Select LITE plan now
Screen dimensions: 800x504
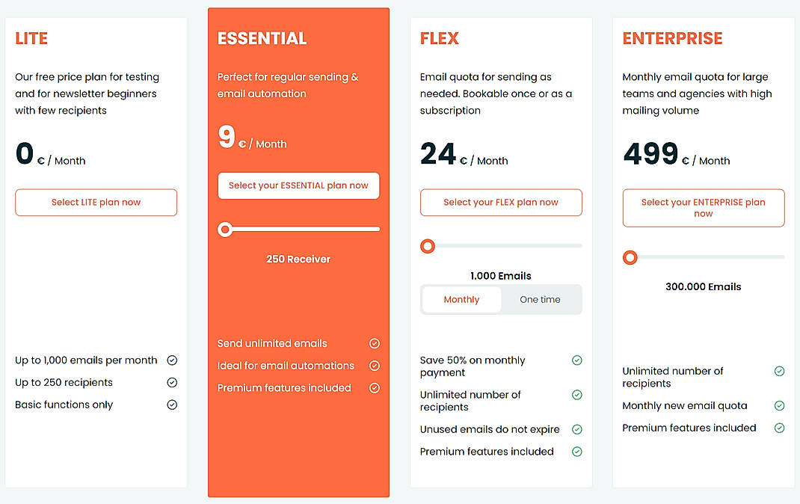point(96,202)
